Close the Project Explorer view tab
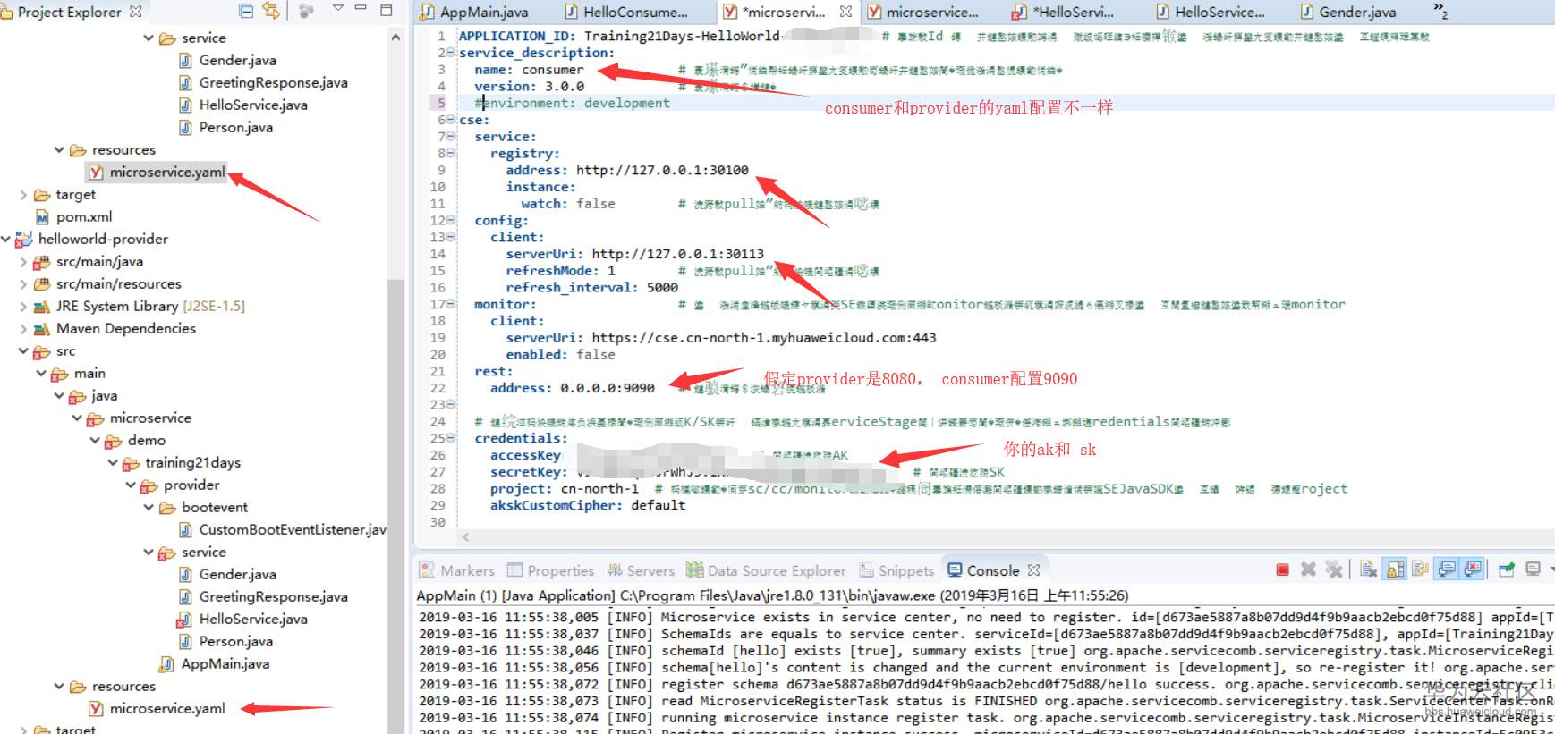This screenshot has height=734, width=1555. (x=136, y=12)
